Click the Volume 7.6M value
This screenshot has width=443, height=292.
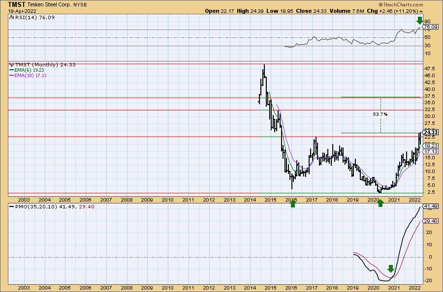pyautogui.click(x=347, y=11)
